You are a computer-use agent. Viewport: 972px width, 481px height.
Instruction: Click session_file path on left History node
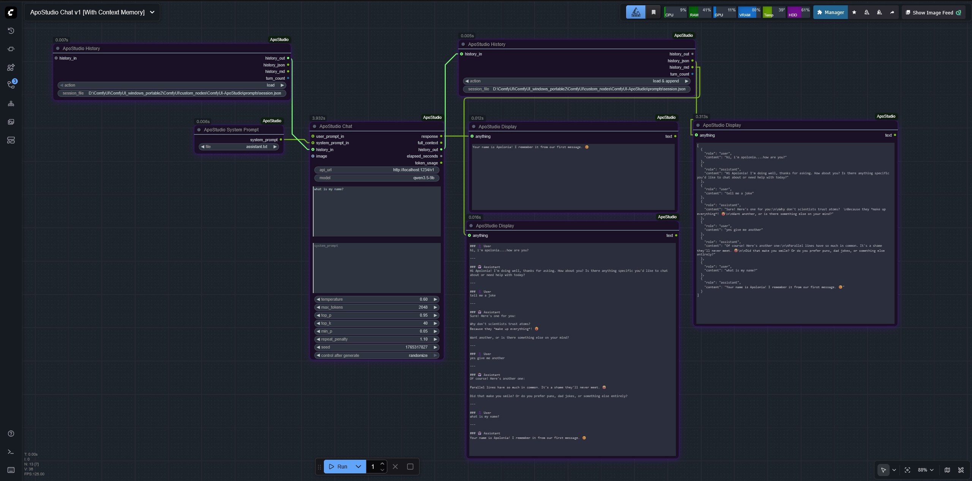[x=172, y=93]
